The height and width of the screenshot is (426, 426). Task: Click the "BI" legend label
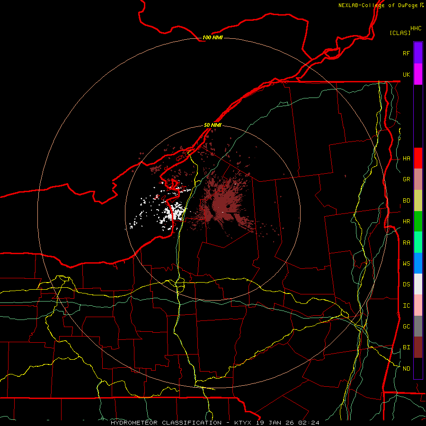[x=406, y=347]
